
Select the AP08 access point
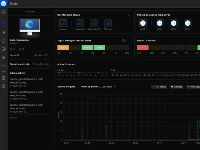160,23
